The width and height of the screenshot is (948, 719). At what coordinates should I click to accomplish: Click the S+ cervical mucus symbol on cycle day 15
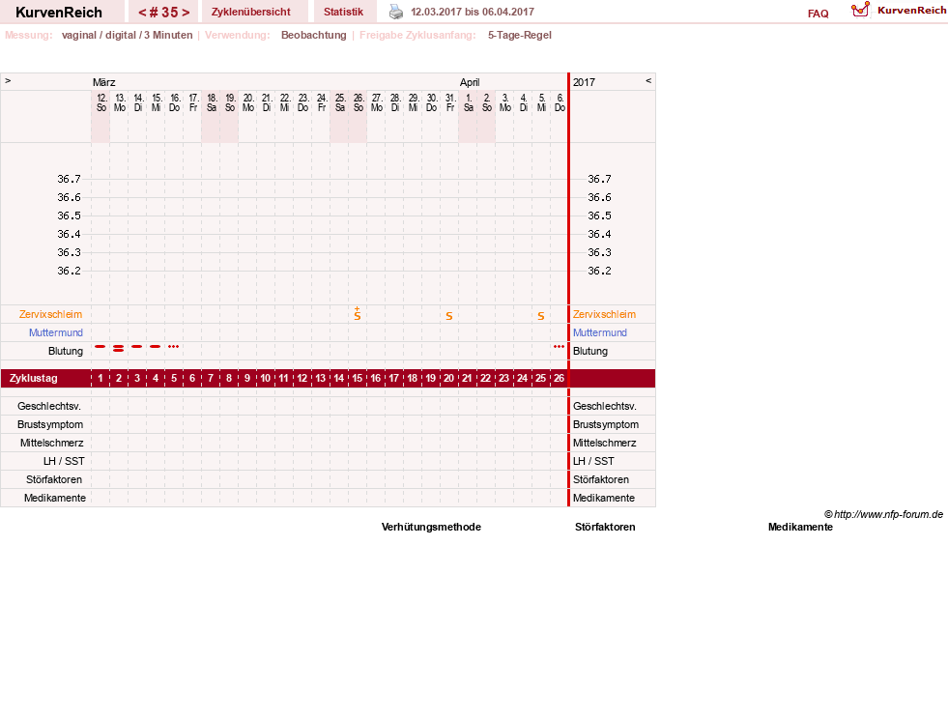coord(358,313)
